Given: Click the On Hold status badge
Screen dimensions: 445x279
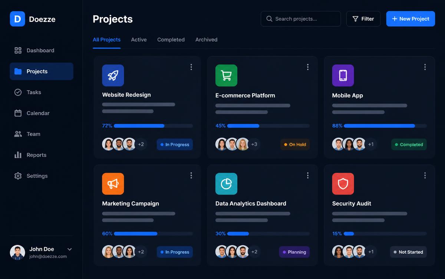Looking at the screenshot, I should (295, 145).
